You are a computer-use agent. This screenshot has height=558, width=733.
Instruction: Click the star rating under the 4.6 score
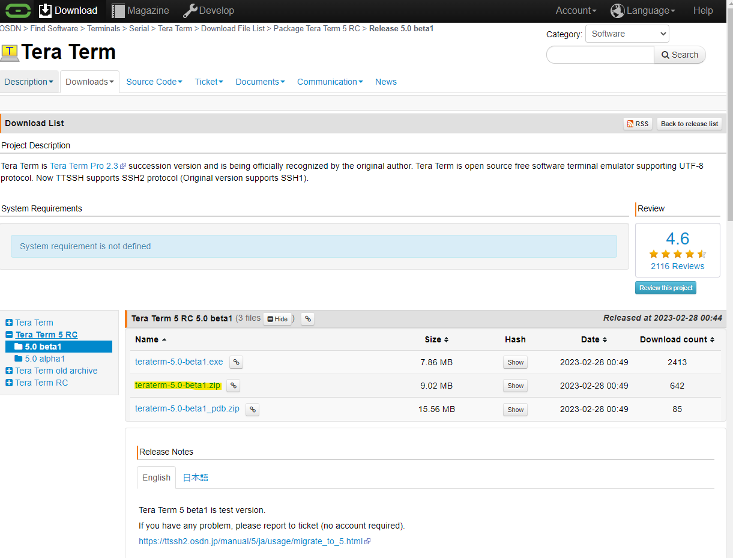click(x=677, y=254)
